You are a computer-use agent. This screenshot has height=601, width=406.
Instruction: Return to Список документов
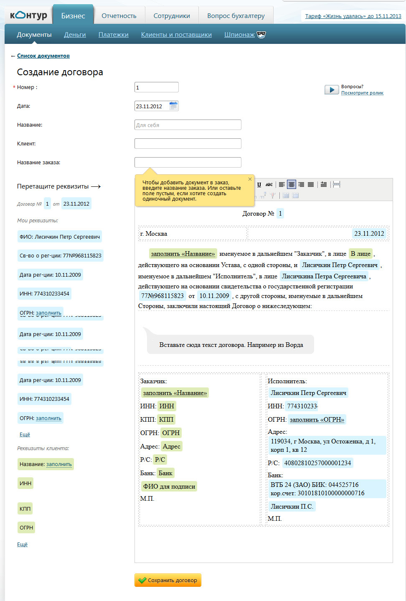pyautogui.click(x=43, y=56)
